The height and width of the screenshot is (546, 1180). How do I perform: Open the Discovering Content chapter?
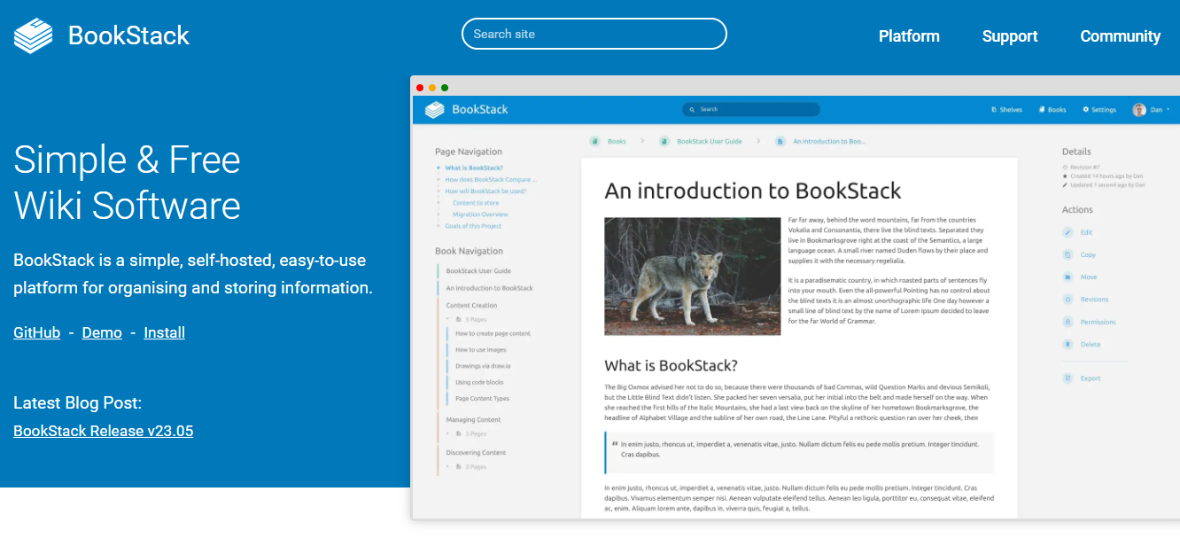476,452
